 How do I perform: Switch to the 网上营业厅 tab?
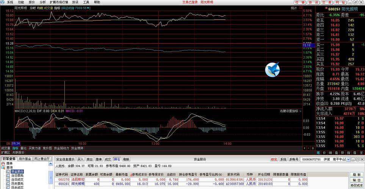point(42,159)
